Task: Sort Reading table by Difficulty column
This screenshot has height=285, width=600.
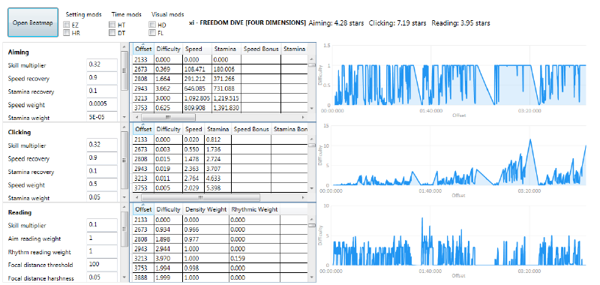Action: [x=169, y=210]
